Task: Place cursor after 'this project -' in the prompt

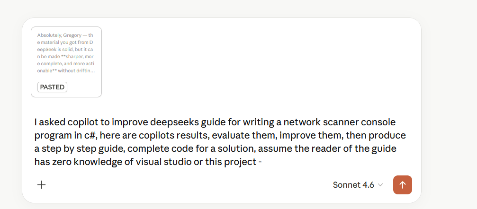Action: pyautogui.click(x=263, y=162)
